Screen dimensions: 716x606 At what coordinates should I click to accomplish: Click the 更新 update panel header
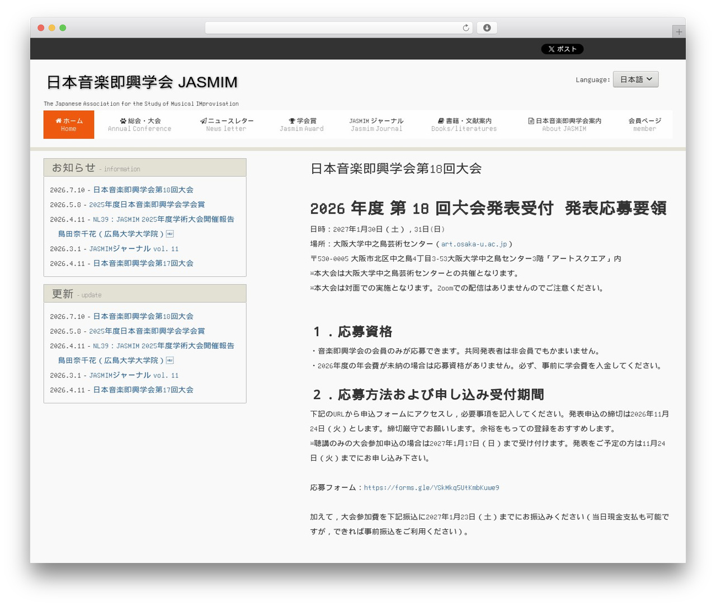click(145, 293)
